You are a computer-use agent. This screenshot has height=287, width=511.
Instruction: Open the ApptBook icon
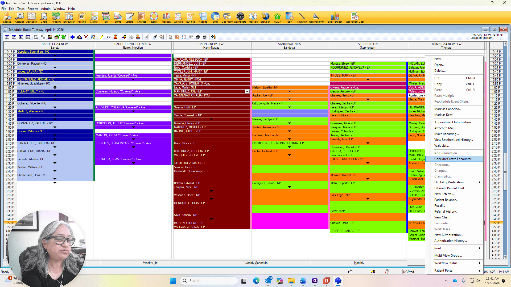pos(32,18)
